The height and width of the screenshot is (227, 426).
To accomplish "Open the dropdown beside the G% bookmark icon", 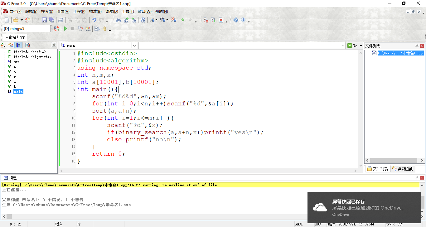I will click(167, 20).
